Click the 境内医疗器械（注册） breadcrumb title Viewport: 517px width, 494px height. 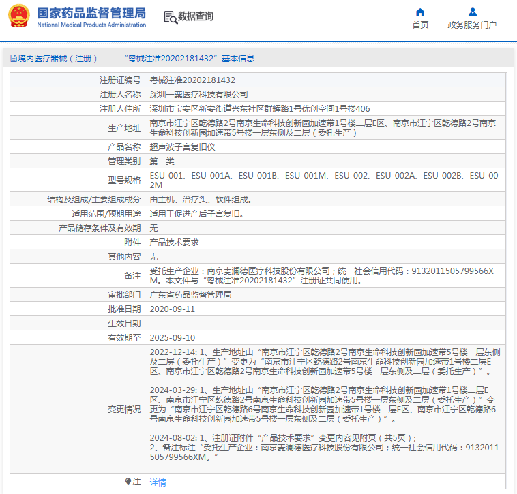pyautogui.click(x=57, y=59)
